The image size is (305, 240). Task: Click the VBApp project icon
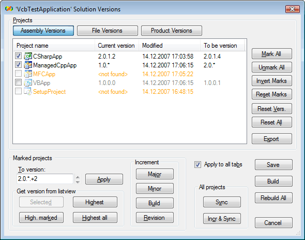28,83
